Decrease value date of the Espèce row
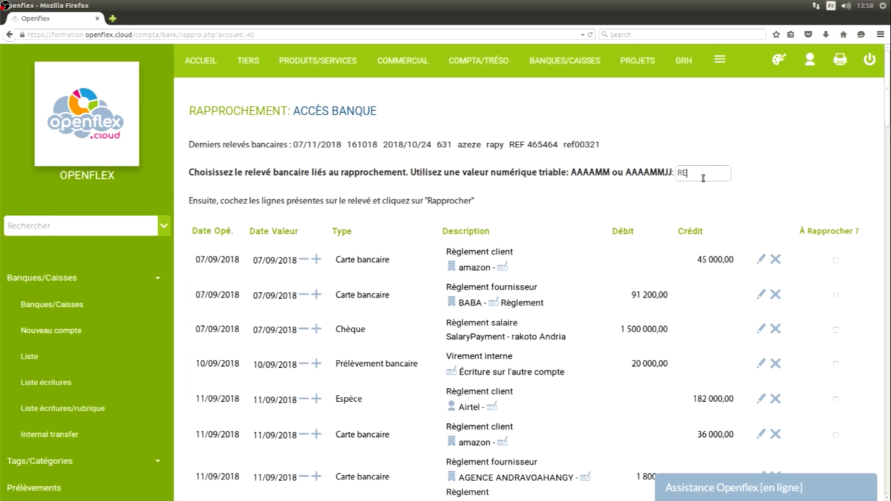Image resolution: width=891 pixels, height=501 pixels. [303, 399]
